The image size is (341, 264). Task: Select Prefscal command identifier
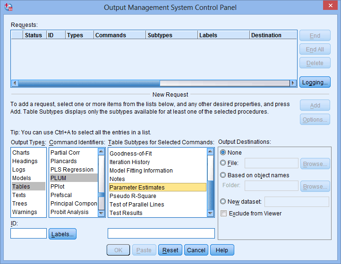(x=74, y=195)
